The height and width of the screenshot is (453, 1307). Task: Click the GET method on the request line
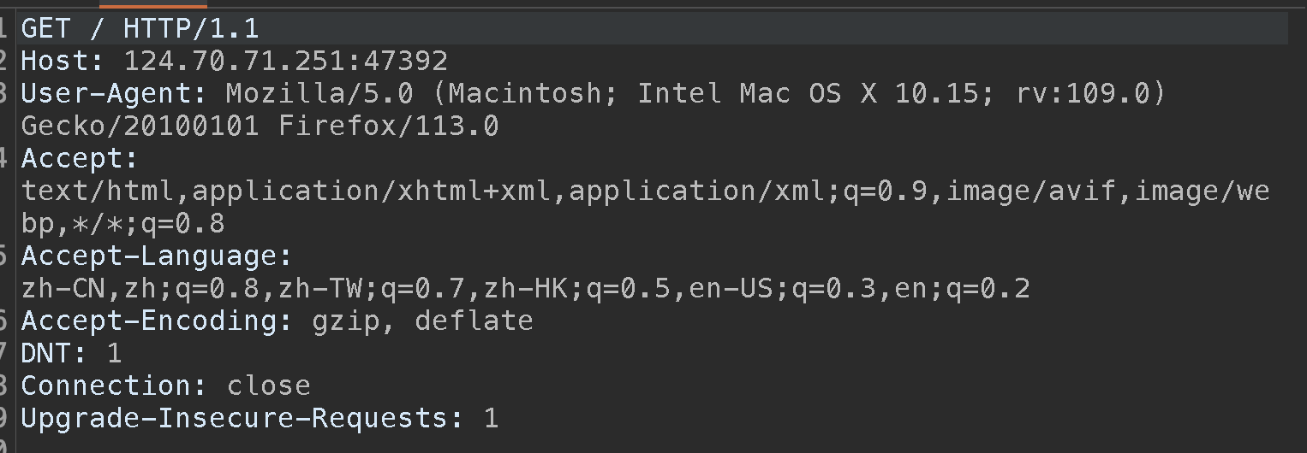[x=46, y=28]
